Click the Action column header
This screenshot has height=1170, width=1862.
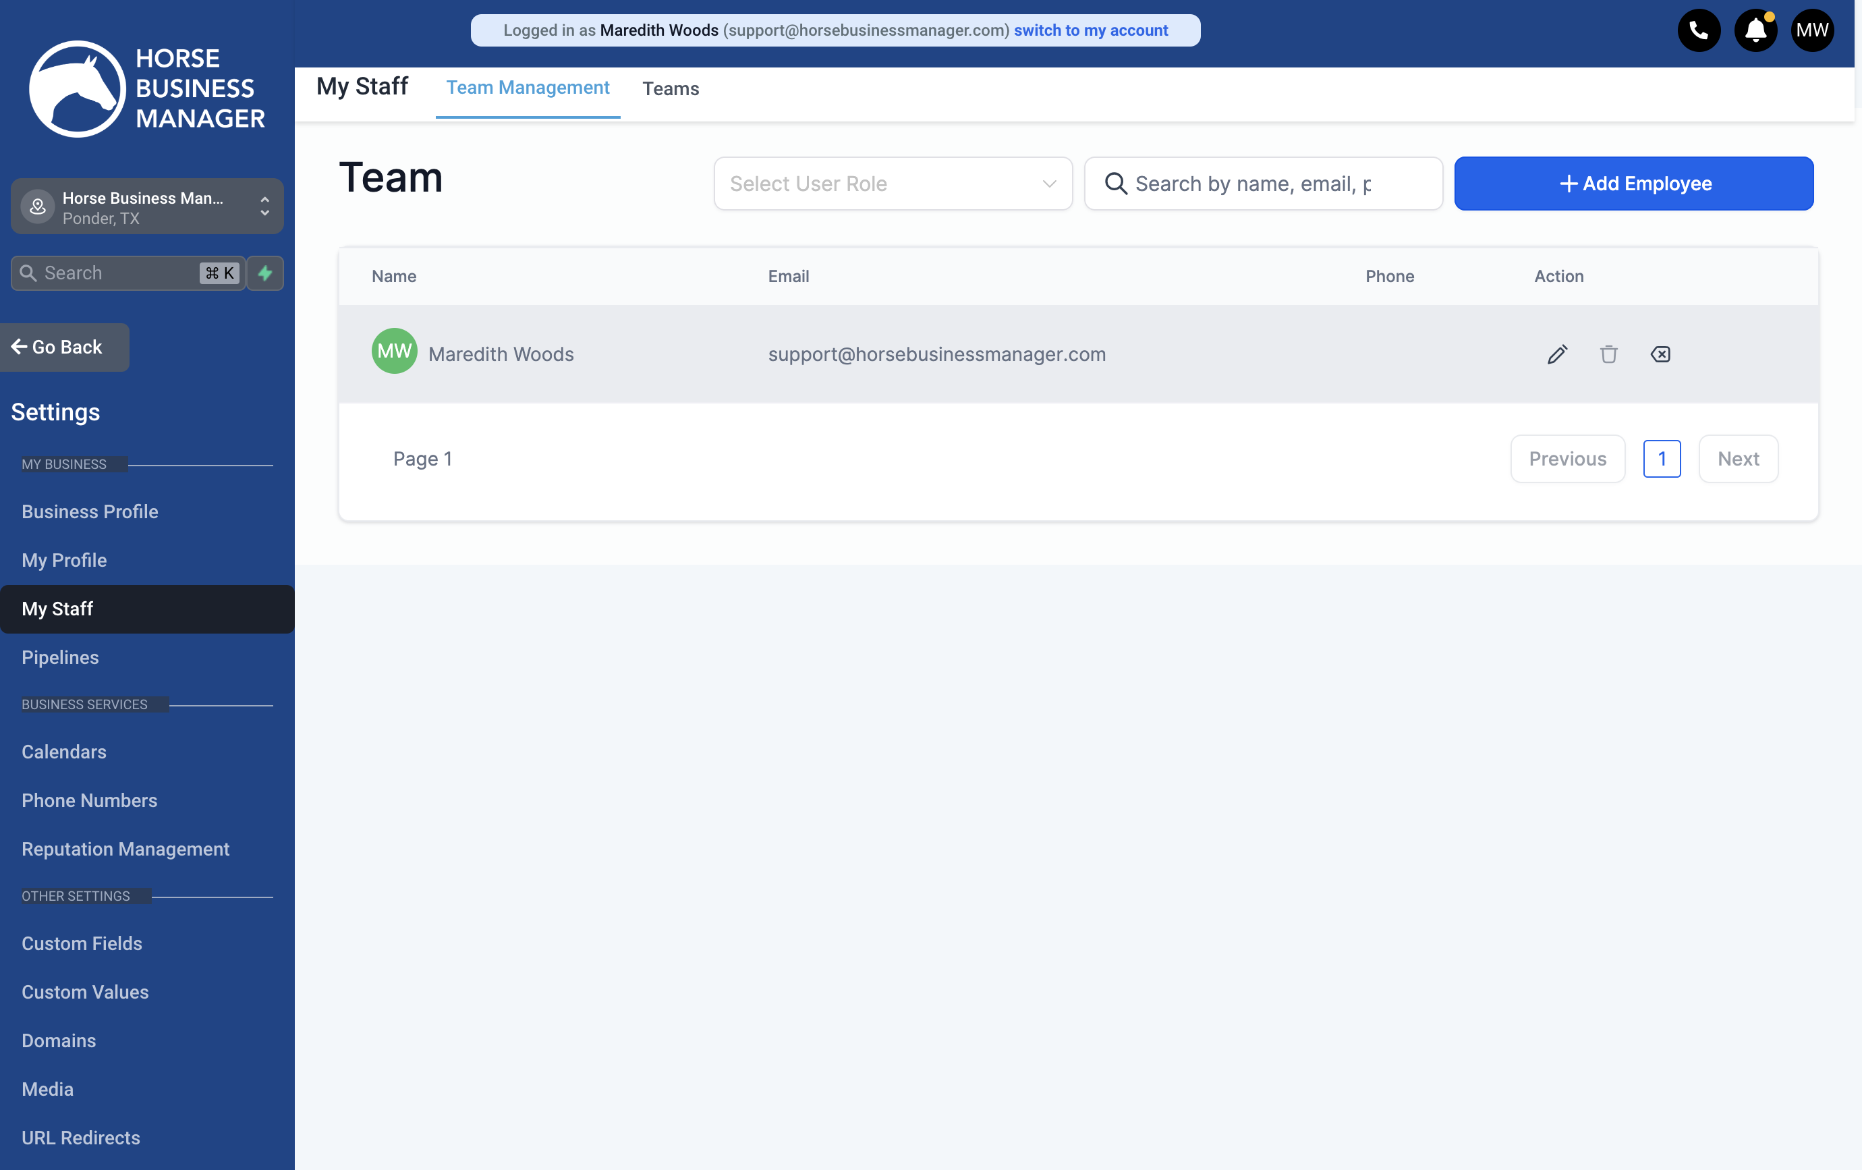coord(1559,276)
